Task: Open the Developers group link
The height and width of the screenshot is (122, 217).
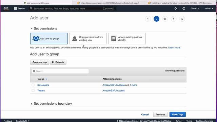Action: coord(43,85)
